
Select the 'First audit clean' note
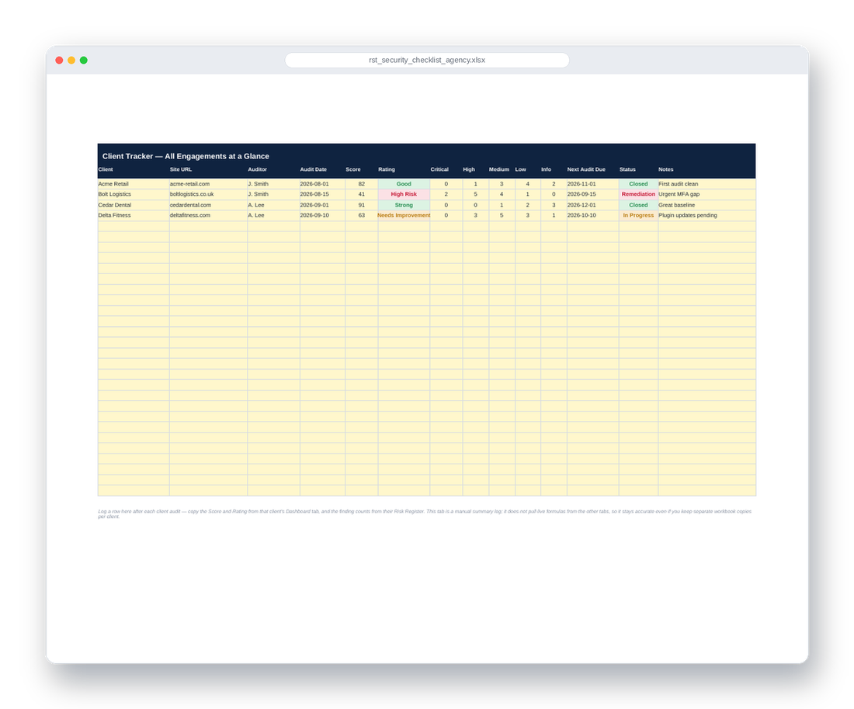707,184
